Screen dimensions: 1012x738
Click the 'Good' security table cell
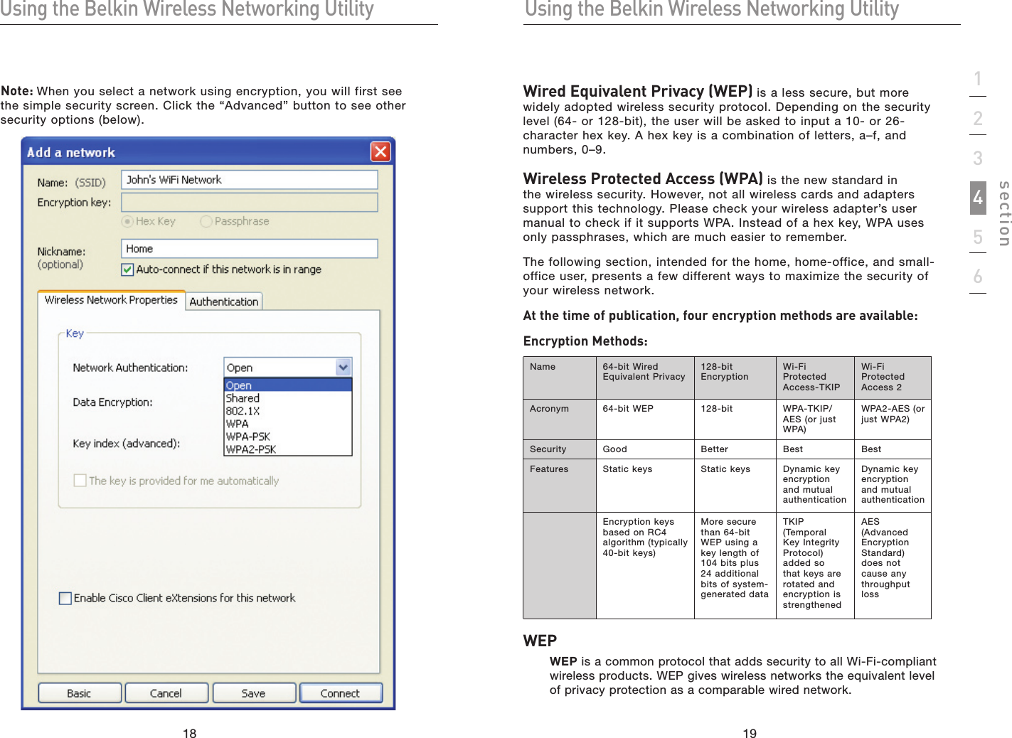[645, 449]
